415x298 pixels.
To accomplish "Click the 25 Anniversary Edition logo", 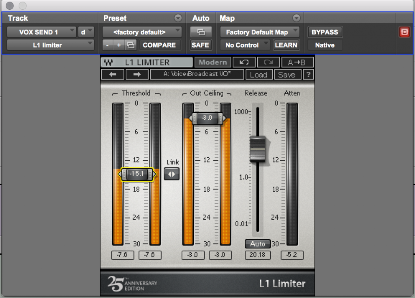I will (133, 283).
